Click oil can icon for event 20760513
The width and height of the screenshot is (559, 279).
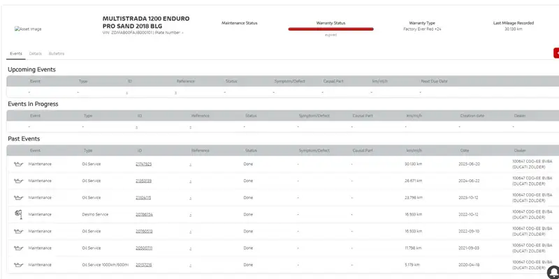coord(18,231)
